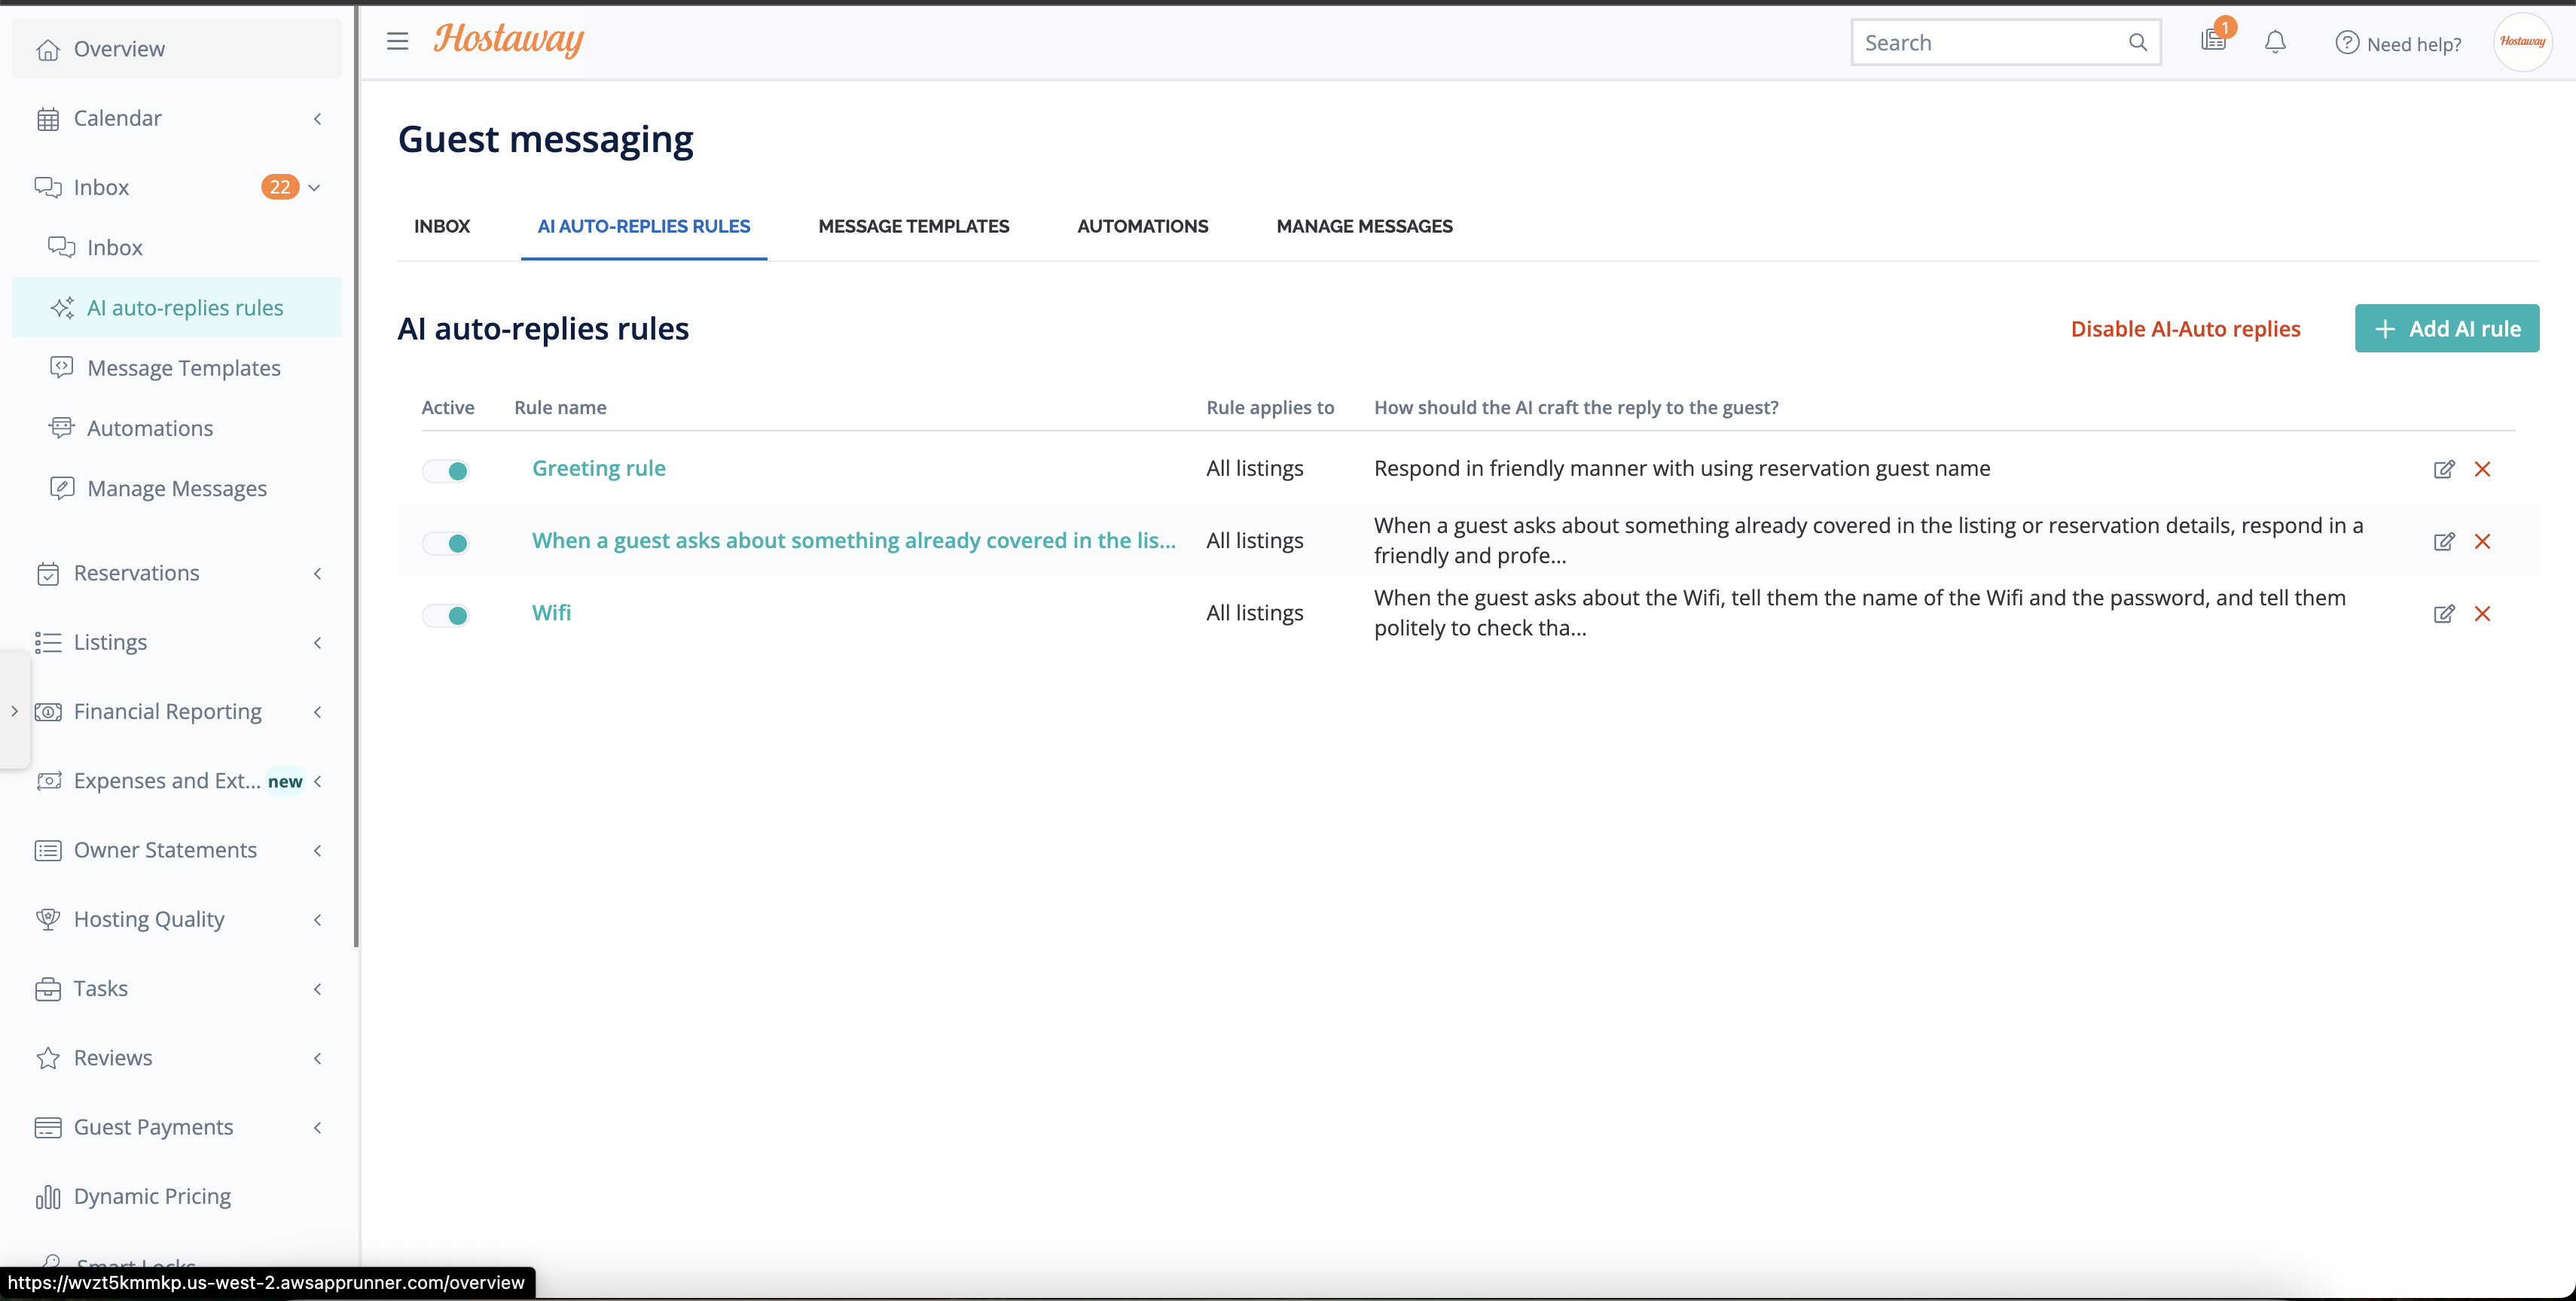The image size is (2576, 1301).
Task: Click the search magnifier icon
Action: click(x=2137, y=42)
